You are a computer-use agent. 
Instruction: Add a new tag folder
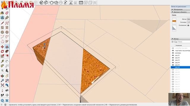click(175, 42)
